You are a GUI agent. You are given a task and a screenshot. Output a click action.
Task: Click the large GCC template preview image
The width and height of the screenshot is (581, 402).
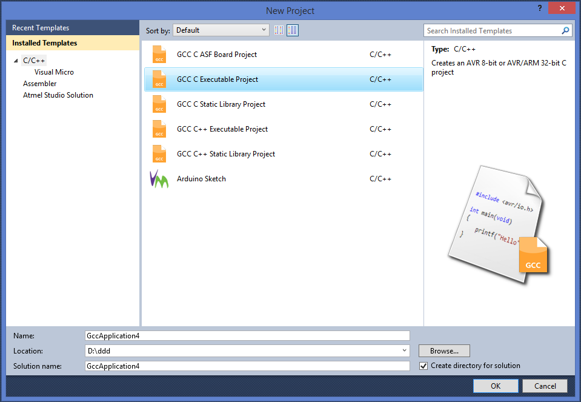tap(499, 225)
